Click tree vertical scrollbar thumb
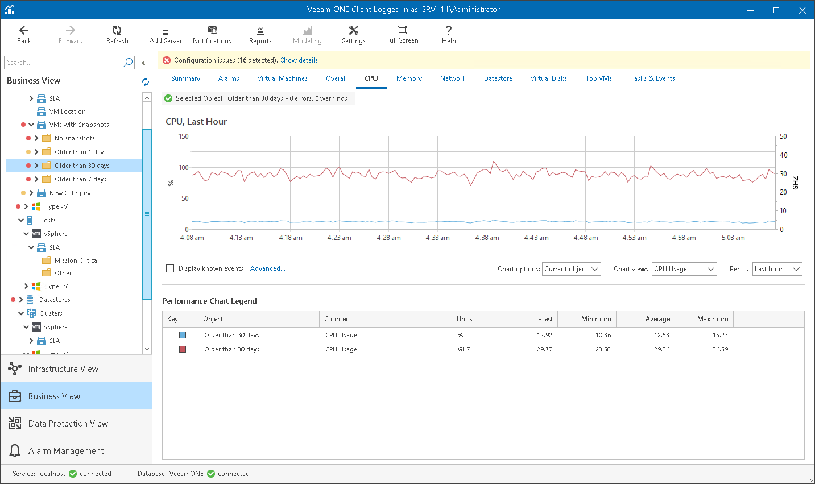Image resolution: width=815 pixels, height=484 pixels. pos(147,214)
